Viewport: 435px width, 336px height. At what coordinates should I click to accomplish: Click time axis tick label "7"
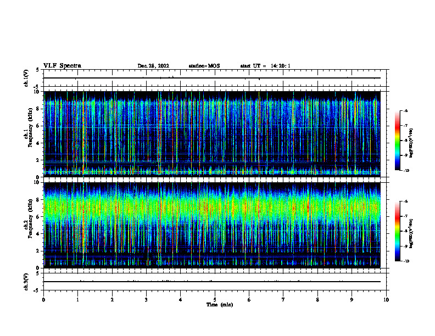pos(283,300)
